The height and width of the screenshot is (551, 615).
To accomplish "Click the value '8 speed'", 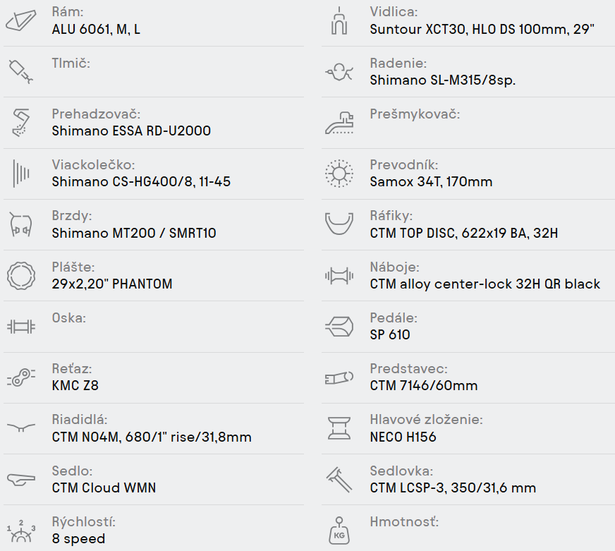I will pos(78,539).
